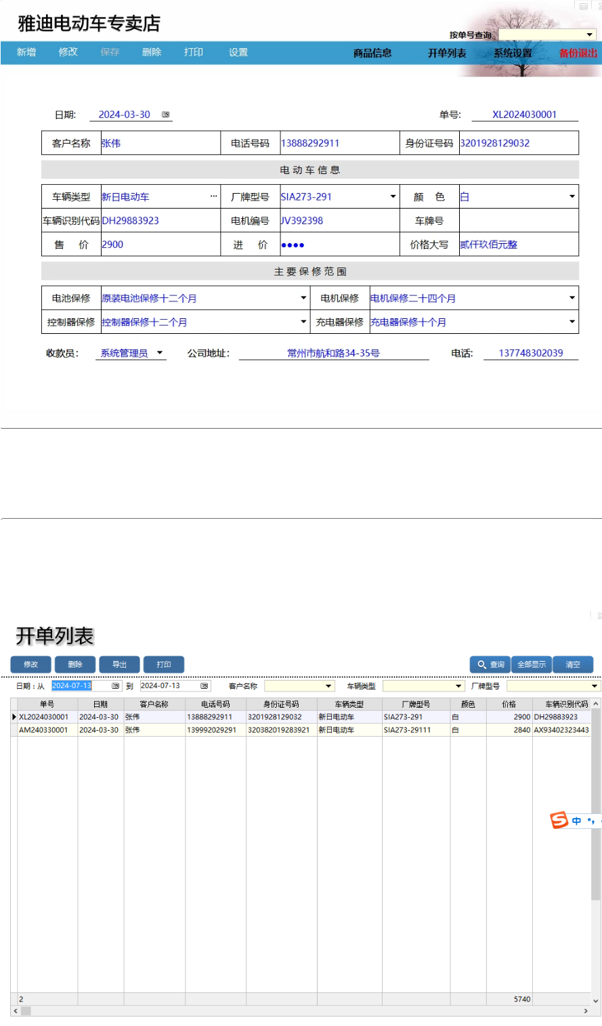Switch to the 商品信息 tab
The width and height of the screenshot is (602, 1026).
(372, 53)
